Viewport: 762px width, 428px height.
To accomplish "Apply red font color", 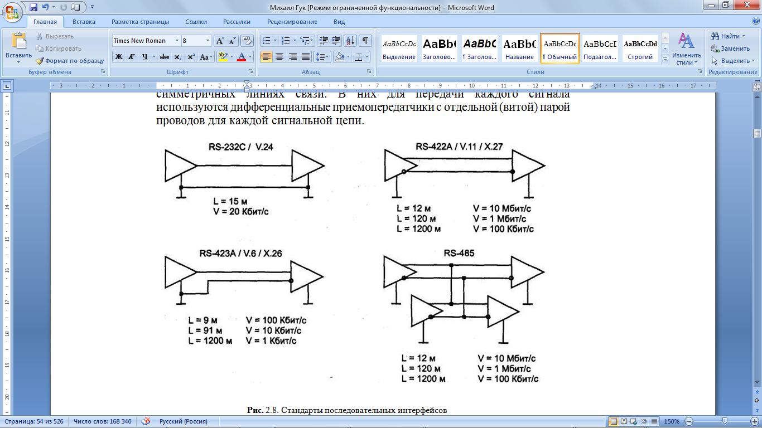I will pyautogui.click(x=242, y=57).
